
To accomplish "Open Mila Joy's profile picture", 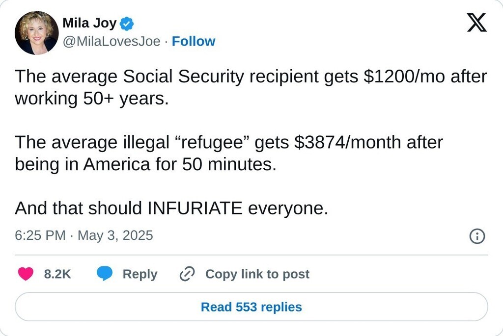I will pyautogui.click(x=36, y=33).
